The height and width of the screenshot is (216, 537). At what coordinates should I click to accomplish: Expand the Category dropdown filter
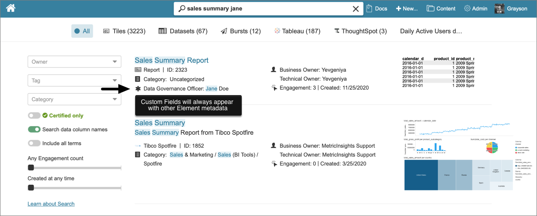point(74,100)
